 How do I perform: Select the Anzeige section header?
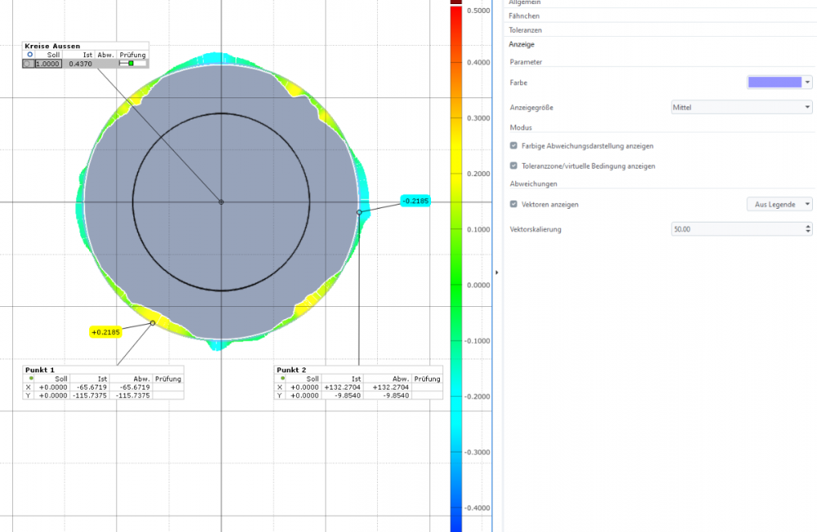click(x=521, y=44)
